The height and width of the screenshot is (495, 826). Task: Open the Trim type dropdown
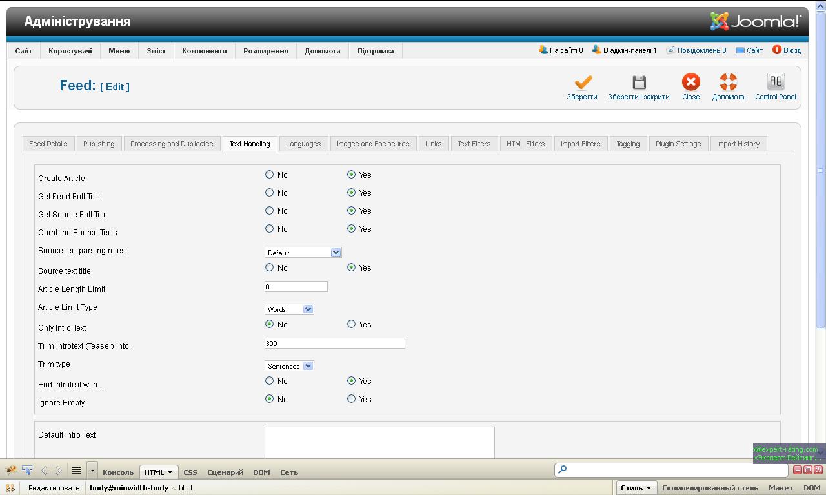click(x=289, y=366)
